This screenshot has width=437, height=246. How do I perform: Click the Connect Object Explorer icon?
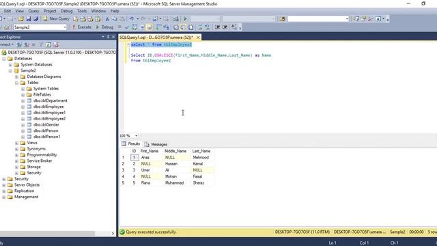pyautogui.click(x=19, y=44)
